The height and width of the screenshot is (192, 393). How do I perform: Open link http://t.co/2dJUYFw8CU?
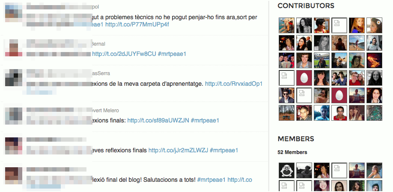tap(124, 54)
